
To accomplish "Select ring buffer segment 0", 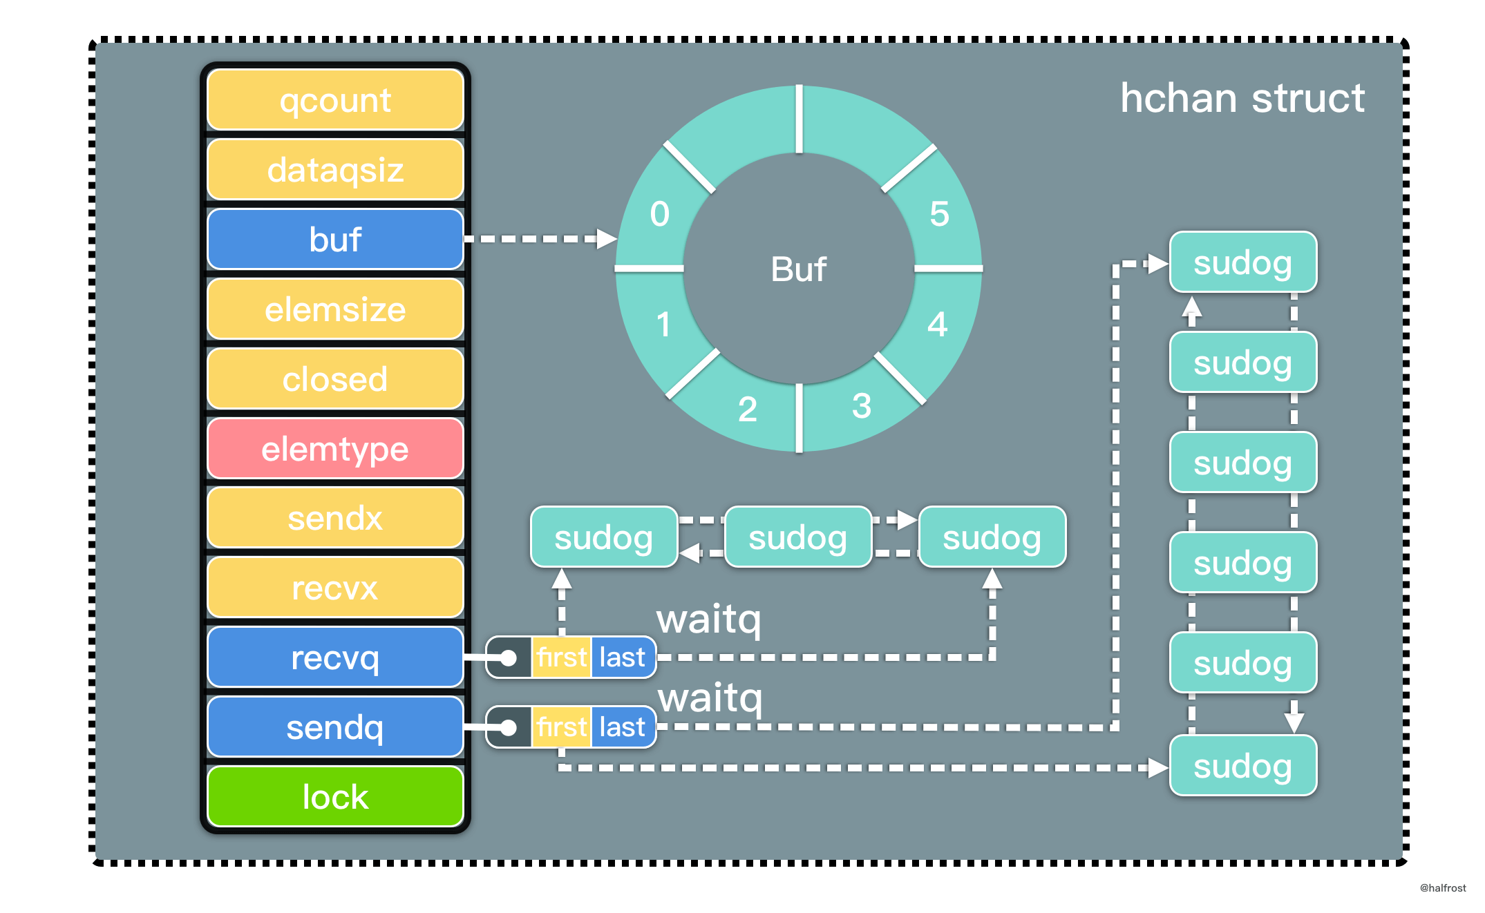I will (x=659, y=213).
